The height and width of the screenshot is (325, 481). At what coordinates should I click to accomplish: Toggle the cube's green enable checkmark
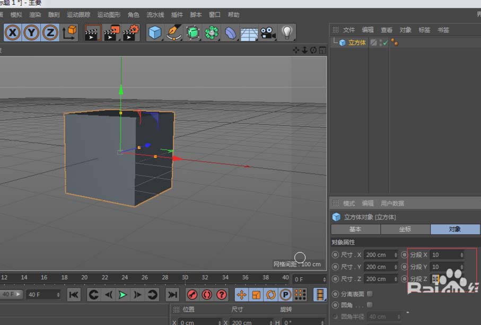384,42
